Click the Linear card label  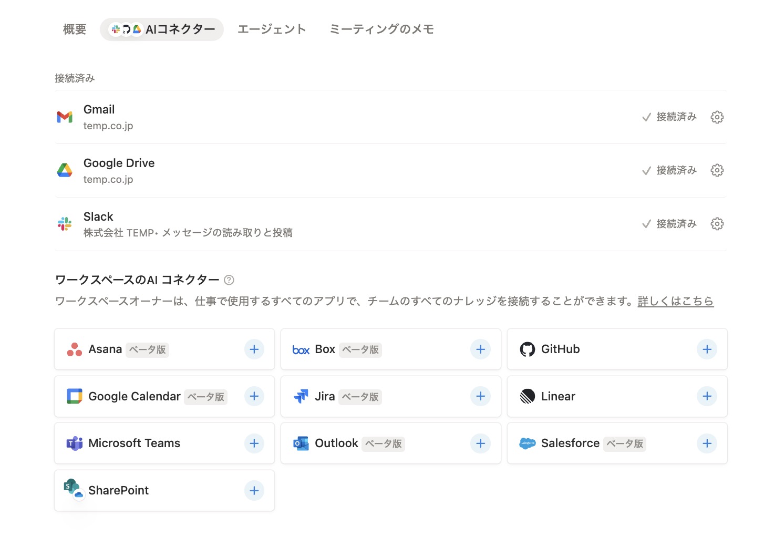pyautogui.click(x=558, y=397)
